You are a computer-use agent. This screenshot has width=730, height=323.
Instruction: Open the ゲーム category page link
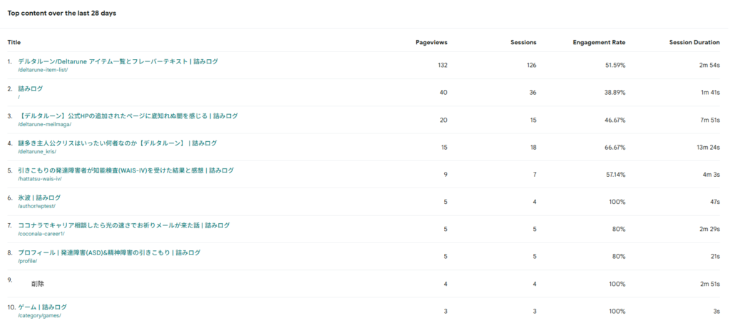tap(42, 307)
